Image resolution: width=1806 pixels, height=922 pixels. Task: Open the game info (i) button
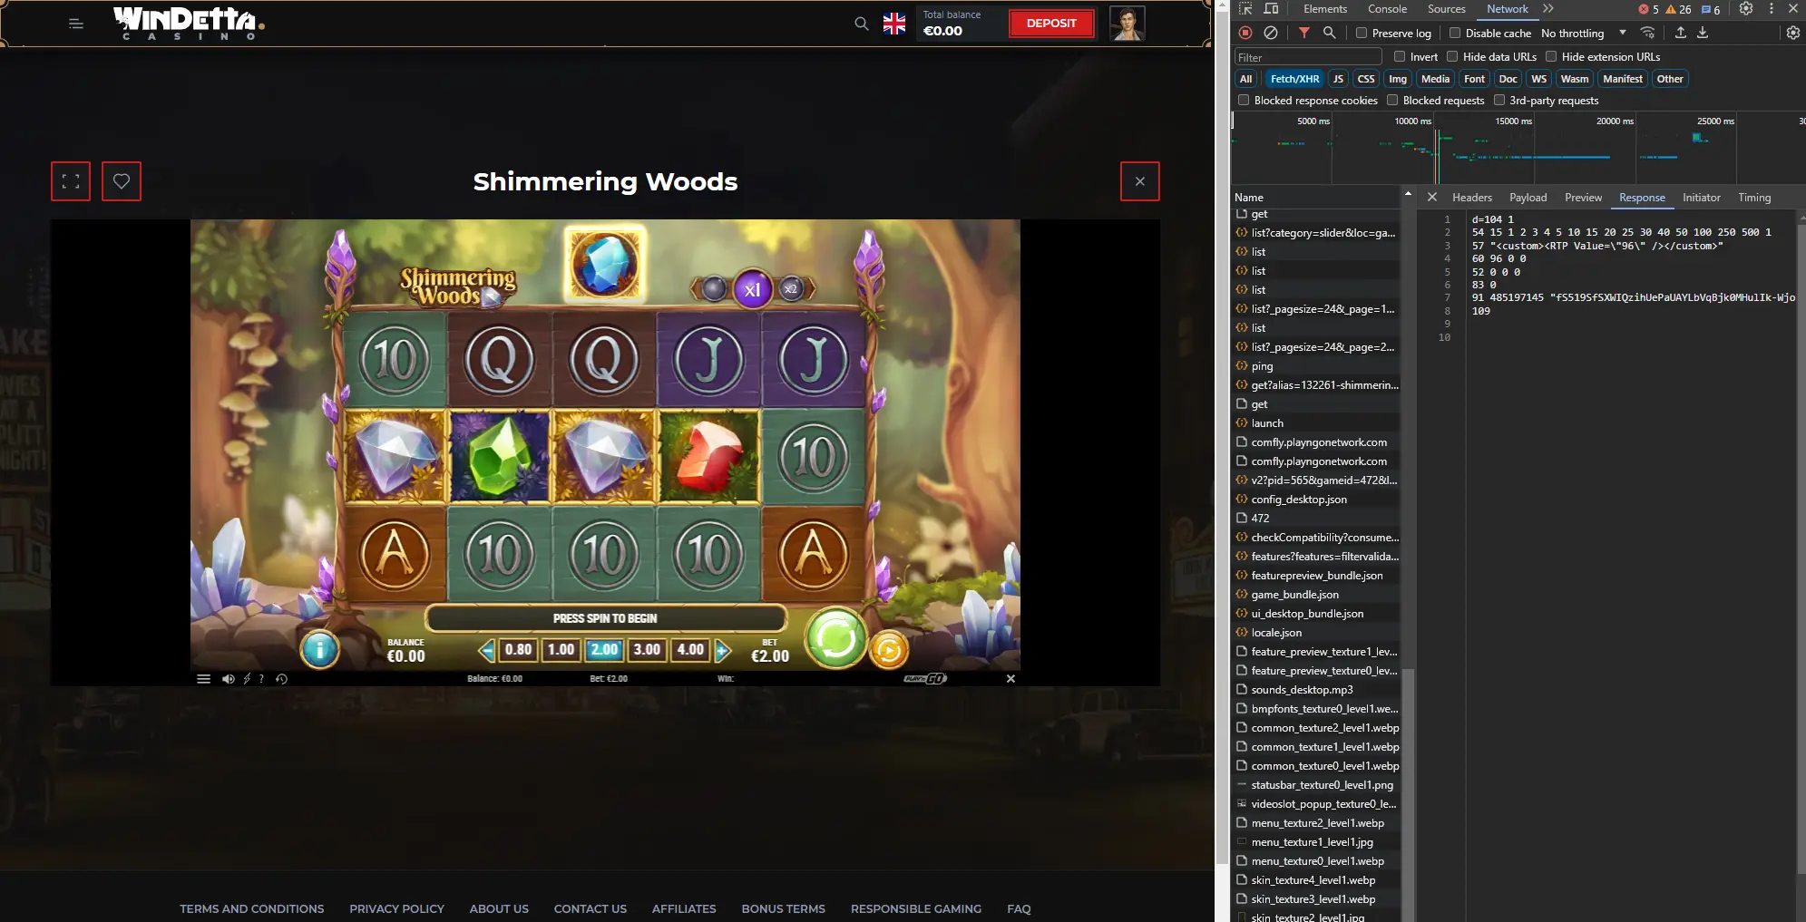[319, 649]
